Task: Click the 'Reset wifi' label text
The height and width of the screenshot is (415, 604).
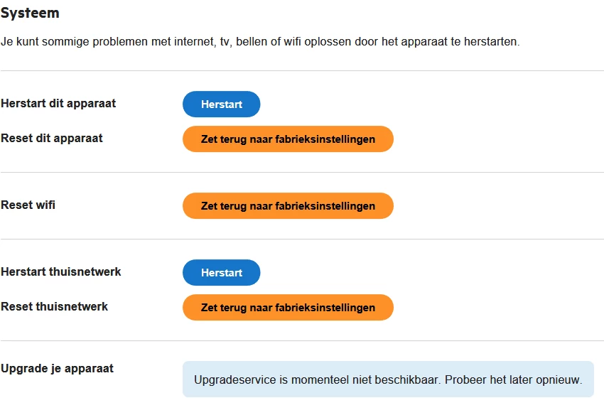Action: point(28,205)
